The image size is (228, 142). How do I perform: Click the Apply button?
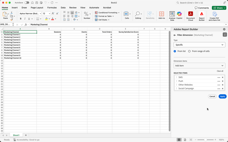pos(223,96)
